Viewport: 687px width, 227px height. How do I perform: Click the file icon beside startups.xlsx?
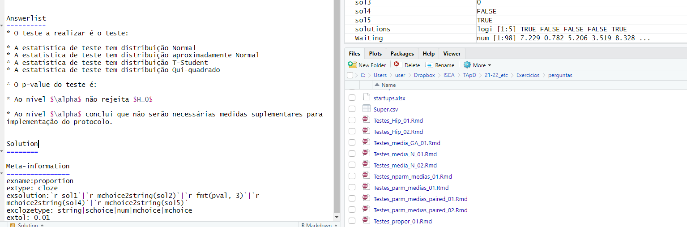point(367,98)
